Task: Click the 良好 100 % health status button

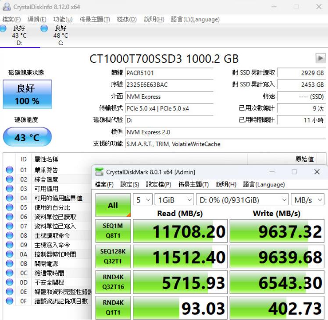Action: (27, 94)
